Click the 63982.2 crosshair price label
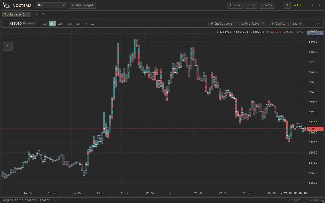The height and width of the screenshot is (203, 325). [x=315, y=33]
